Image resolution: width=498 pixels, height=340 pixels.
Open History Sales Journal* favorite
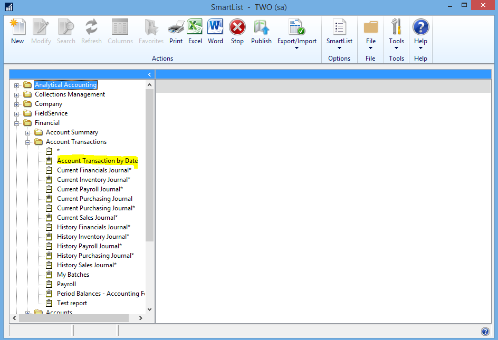pos(87,265)
